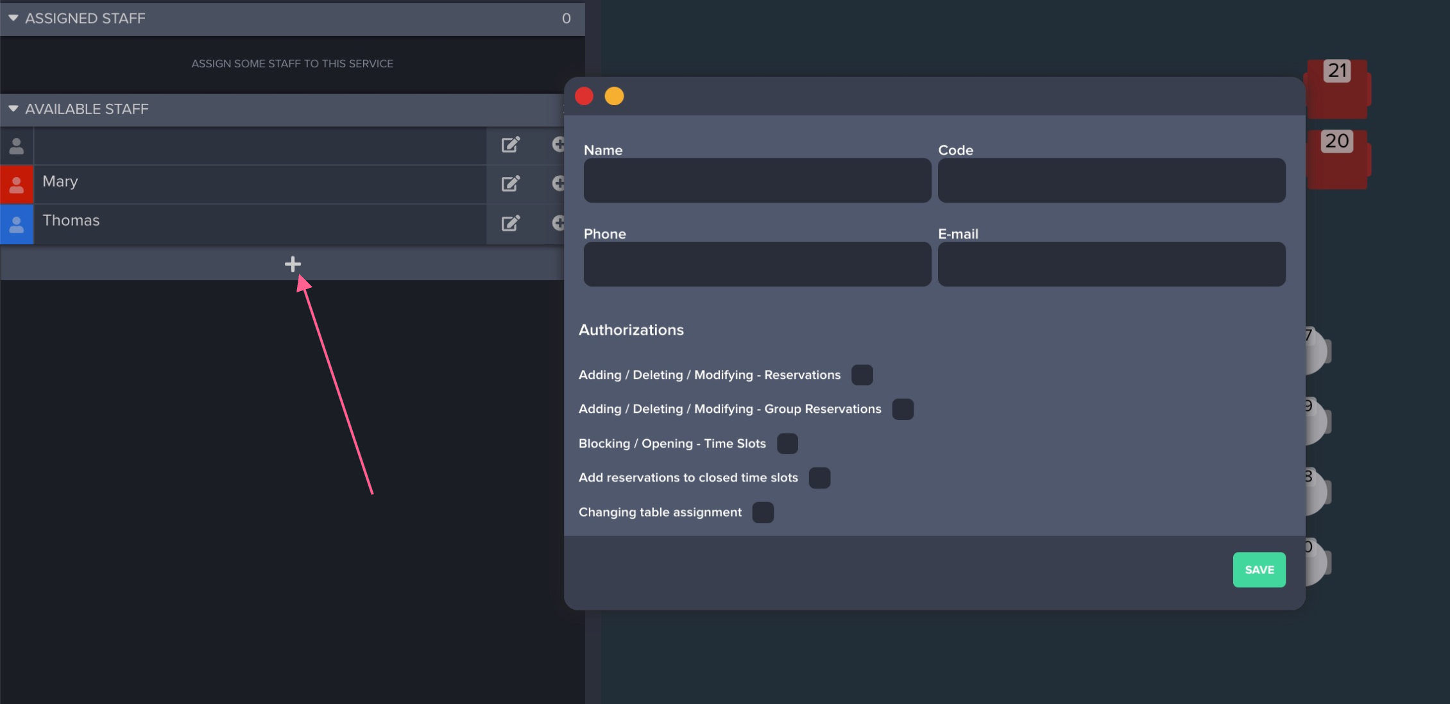Select red table 21 on floor plan
Image resolution: width=1450 pixels, height=704 pixels.
click(x=1337, y=90)
